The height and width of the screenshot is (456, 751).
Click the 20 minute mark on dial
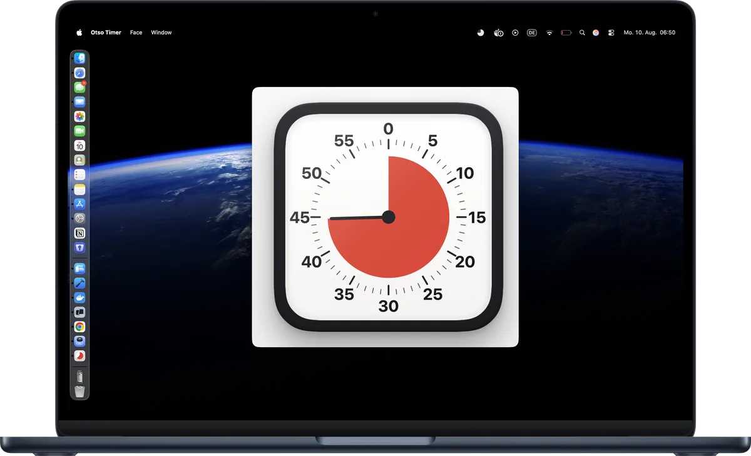pos(464,262)
